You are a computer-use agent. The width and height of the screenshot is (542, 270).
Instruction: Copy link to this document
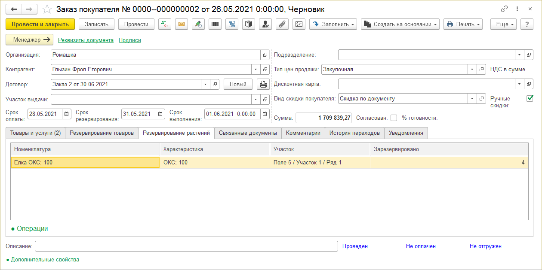pyautogui.click(x=504, y=9)
